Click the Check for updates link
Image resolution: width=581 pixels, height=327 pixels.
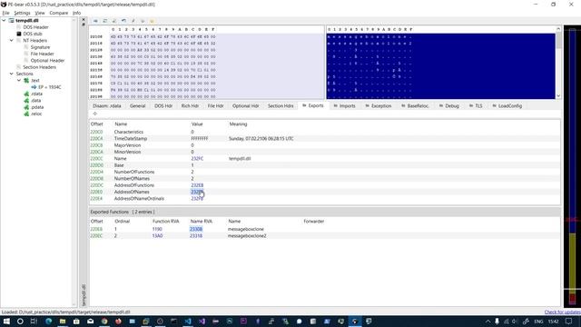[563, 312]
